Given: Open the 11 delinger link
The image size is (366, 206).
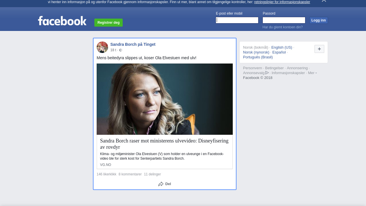Looking at the screenshot, I should point(152,174).
